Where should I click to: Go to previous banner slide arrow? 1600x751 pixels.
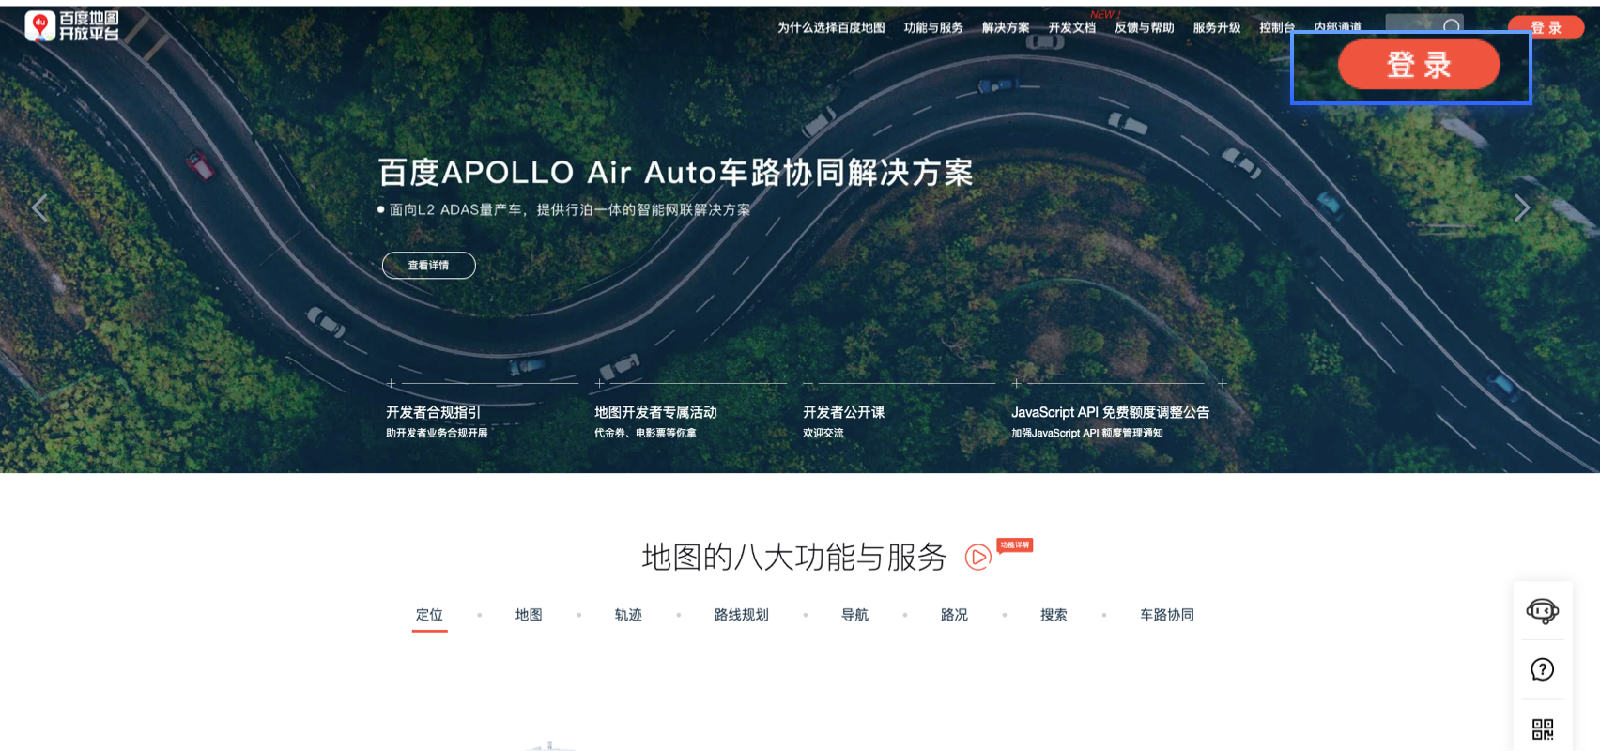point(39,207)
